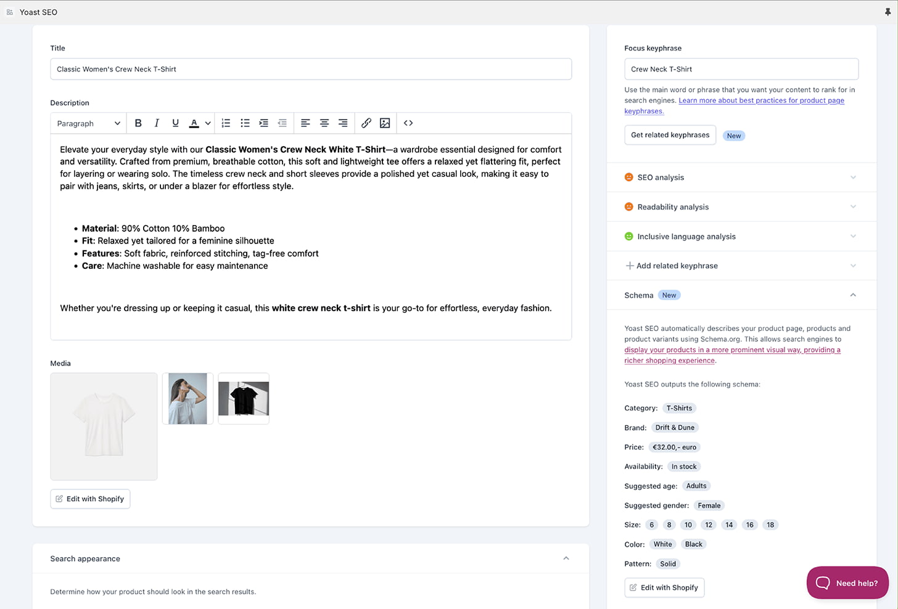Click the size 10 tag
Image resolution: width=898 pixels, height=609 pixels.
(688, 525)
